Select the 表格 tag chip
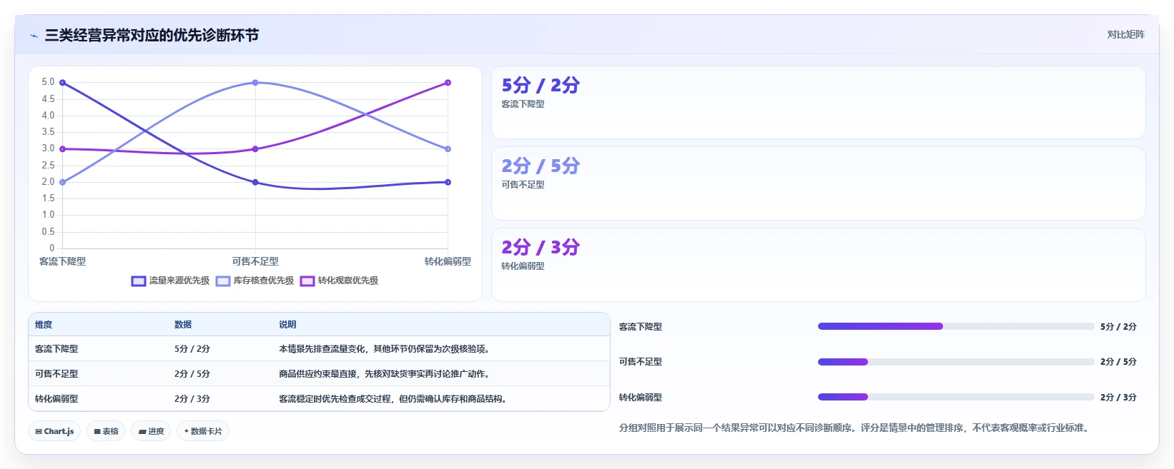1174x469 pixels. coord(106,431)
